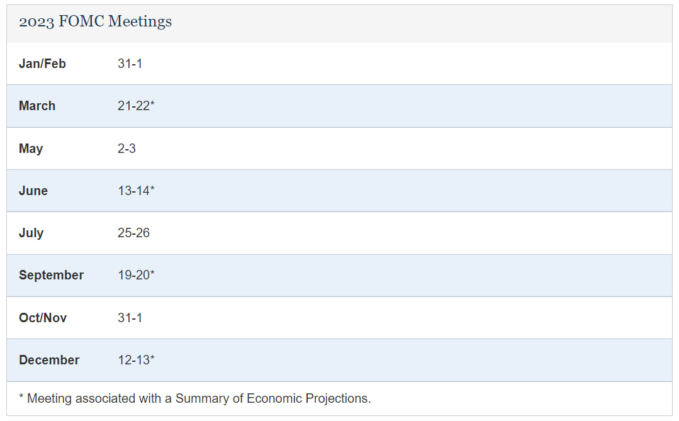Click the 31-1 dates in Oct/Nov row
The image size is (679, 421).
click(x=130, y=318)
